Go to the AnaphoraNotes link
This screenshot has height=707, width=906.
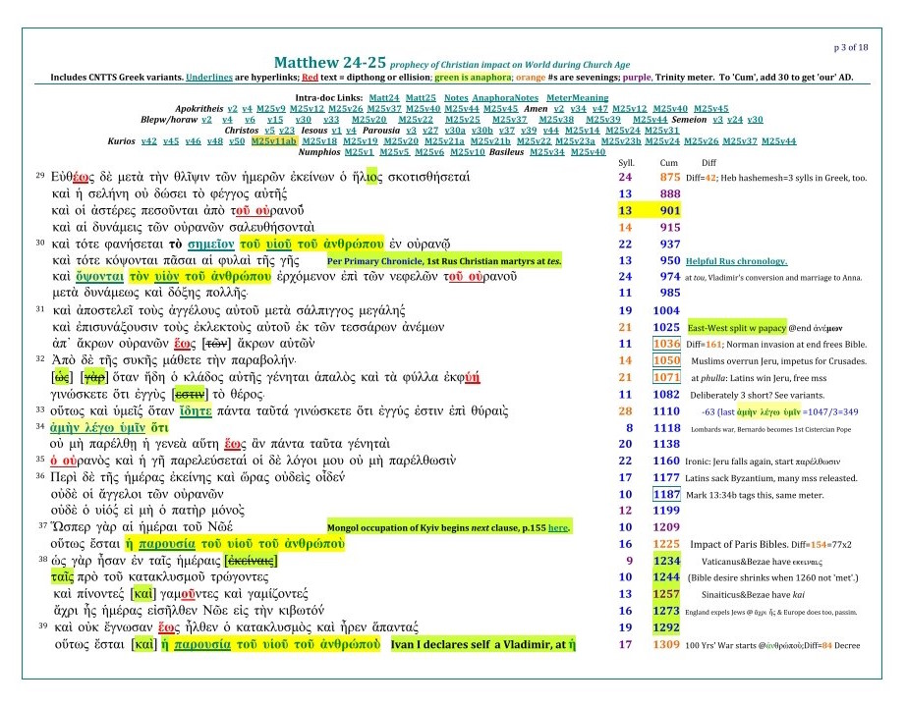pyautogui.click(x=505, y=98)
